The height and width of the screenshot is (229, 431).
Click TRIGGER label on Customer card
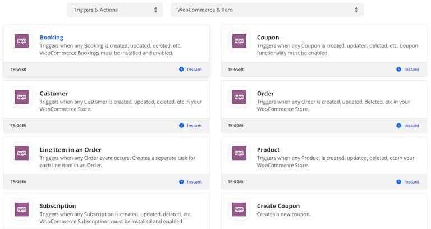19,125
